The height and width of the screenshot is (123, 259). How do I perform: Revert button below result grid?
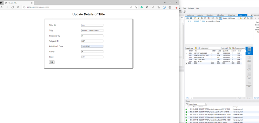(x=248, y=98)
